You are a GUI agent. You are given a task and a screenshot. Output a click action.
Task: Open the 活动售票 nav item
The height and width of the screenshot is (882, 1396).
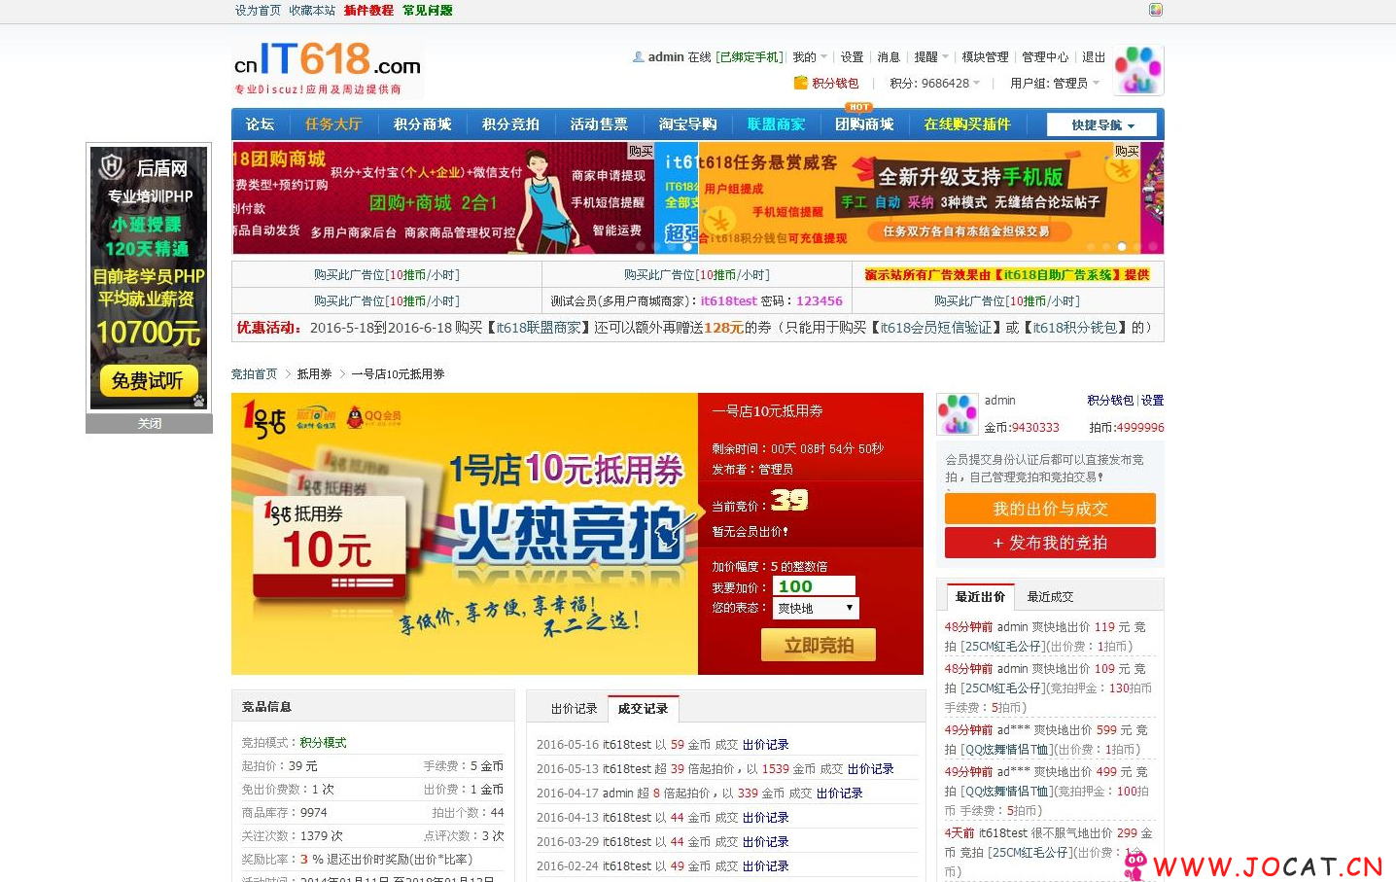pos(599,124)
